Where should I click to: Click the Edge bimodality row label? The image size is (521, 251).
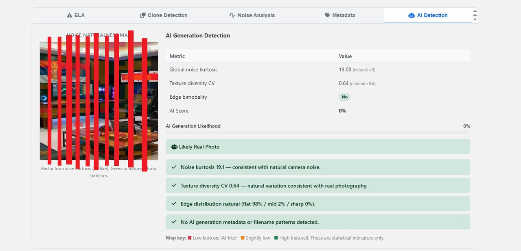tap(188, 97)
